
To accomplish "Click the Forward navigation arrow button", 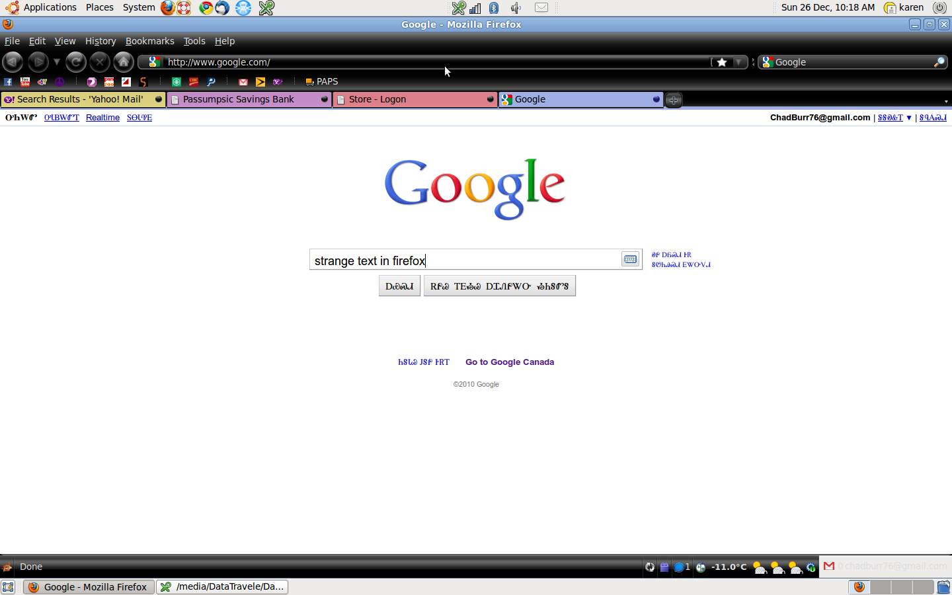I will pyautogui.click(x=38, y=62).
